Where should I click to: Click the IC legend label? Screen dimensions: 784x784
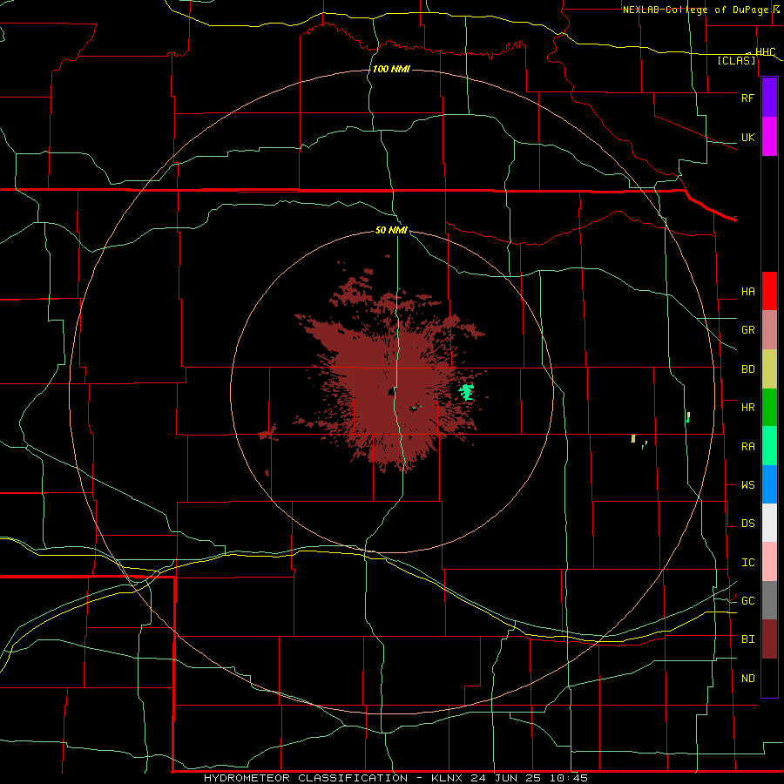pyautogui.click(x=748, y=563)
